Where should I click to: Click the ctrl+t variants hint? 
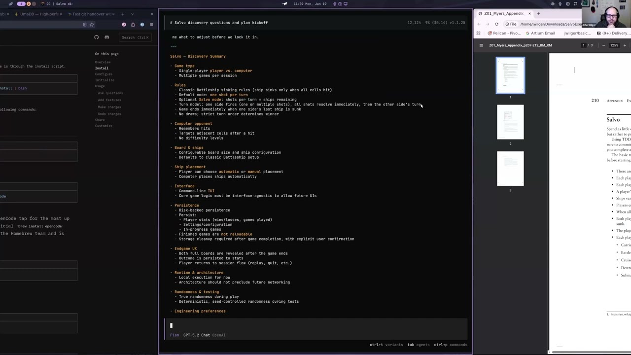(386, 345)
